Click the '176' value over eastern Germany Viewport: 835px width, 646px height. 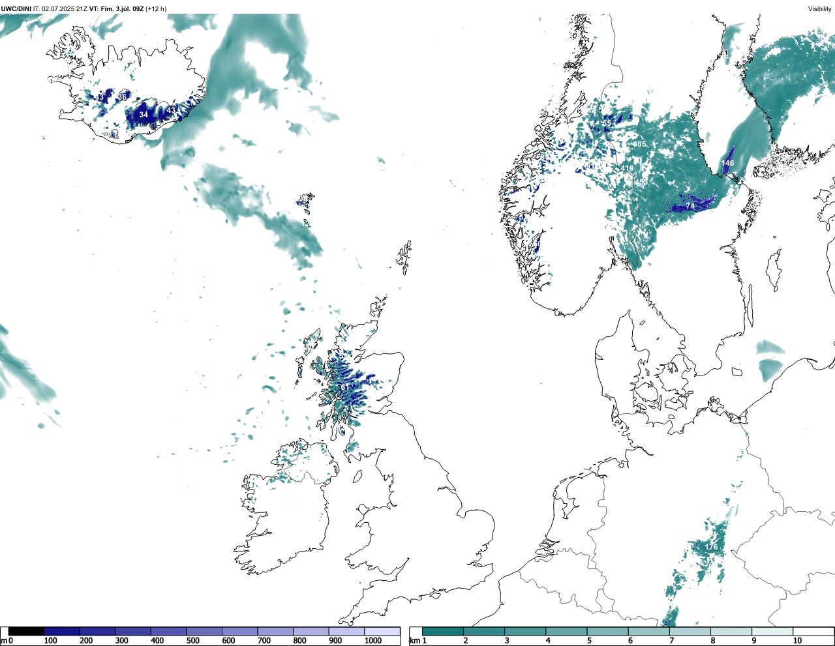(x=711, y=547)
